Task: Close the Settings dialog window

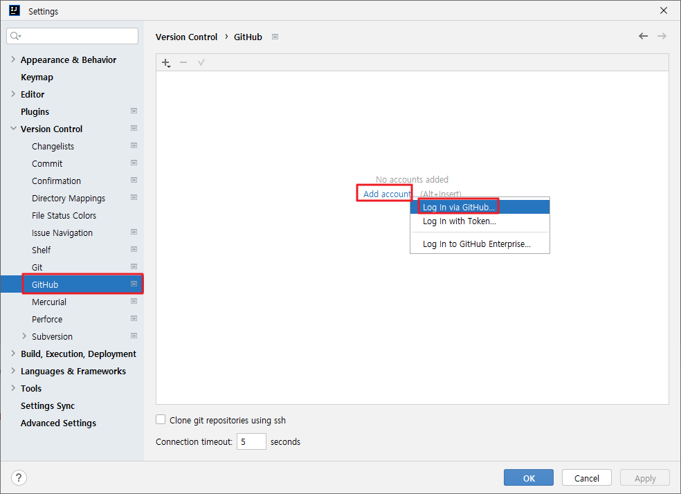Action: click(x=664, y=10)
